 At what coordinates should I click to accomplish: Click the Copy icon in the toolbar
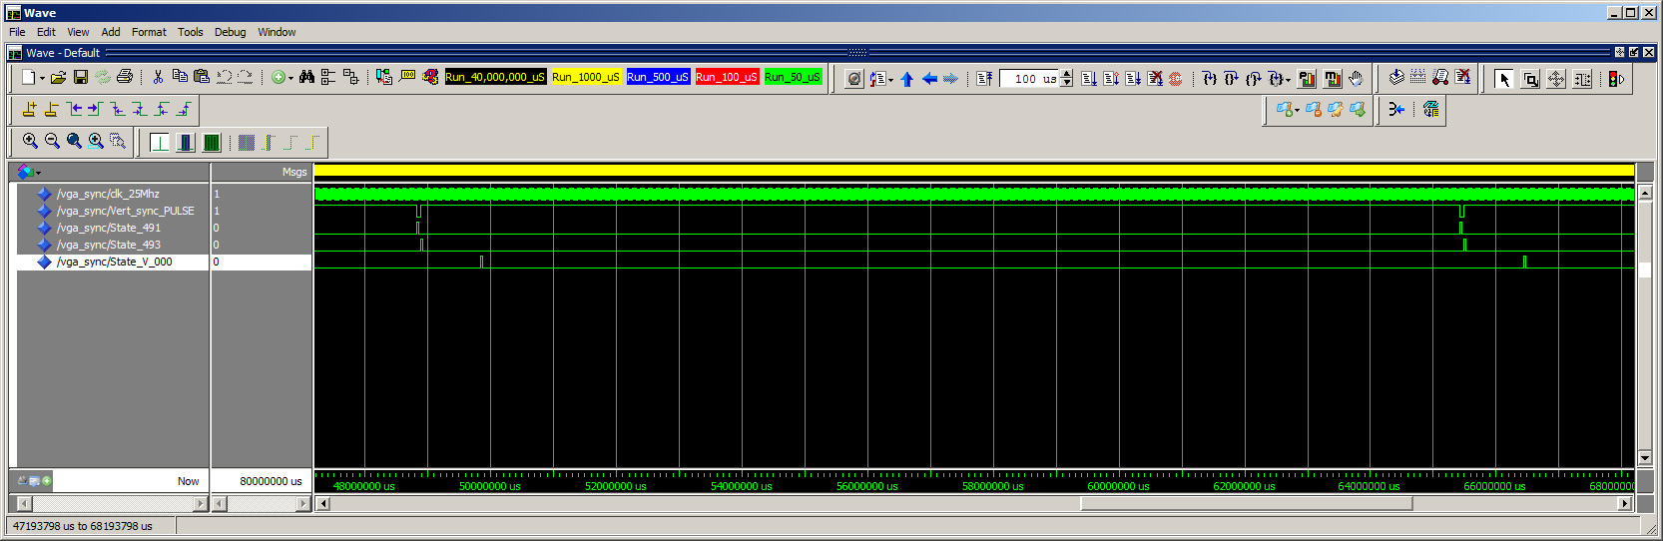click(x=180, y=77)
